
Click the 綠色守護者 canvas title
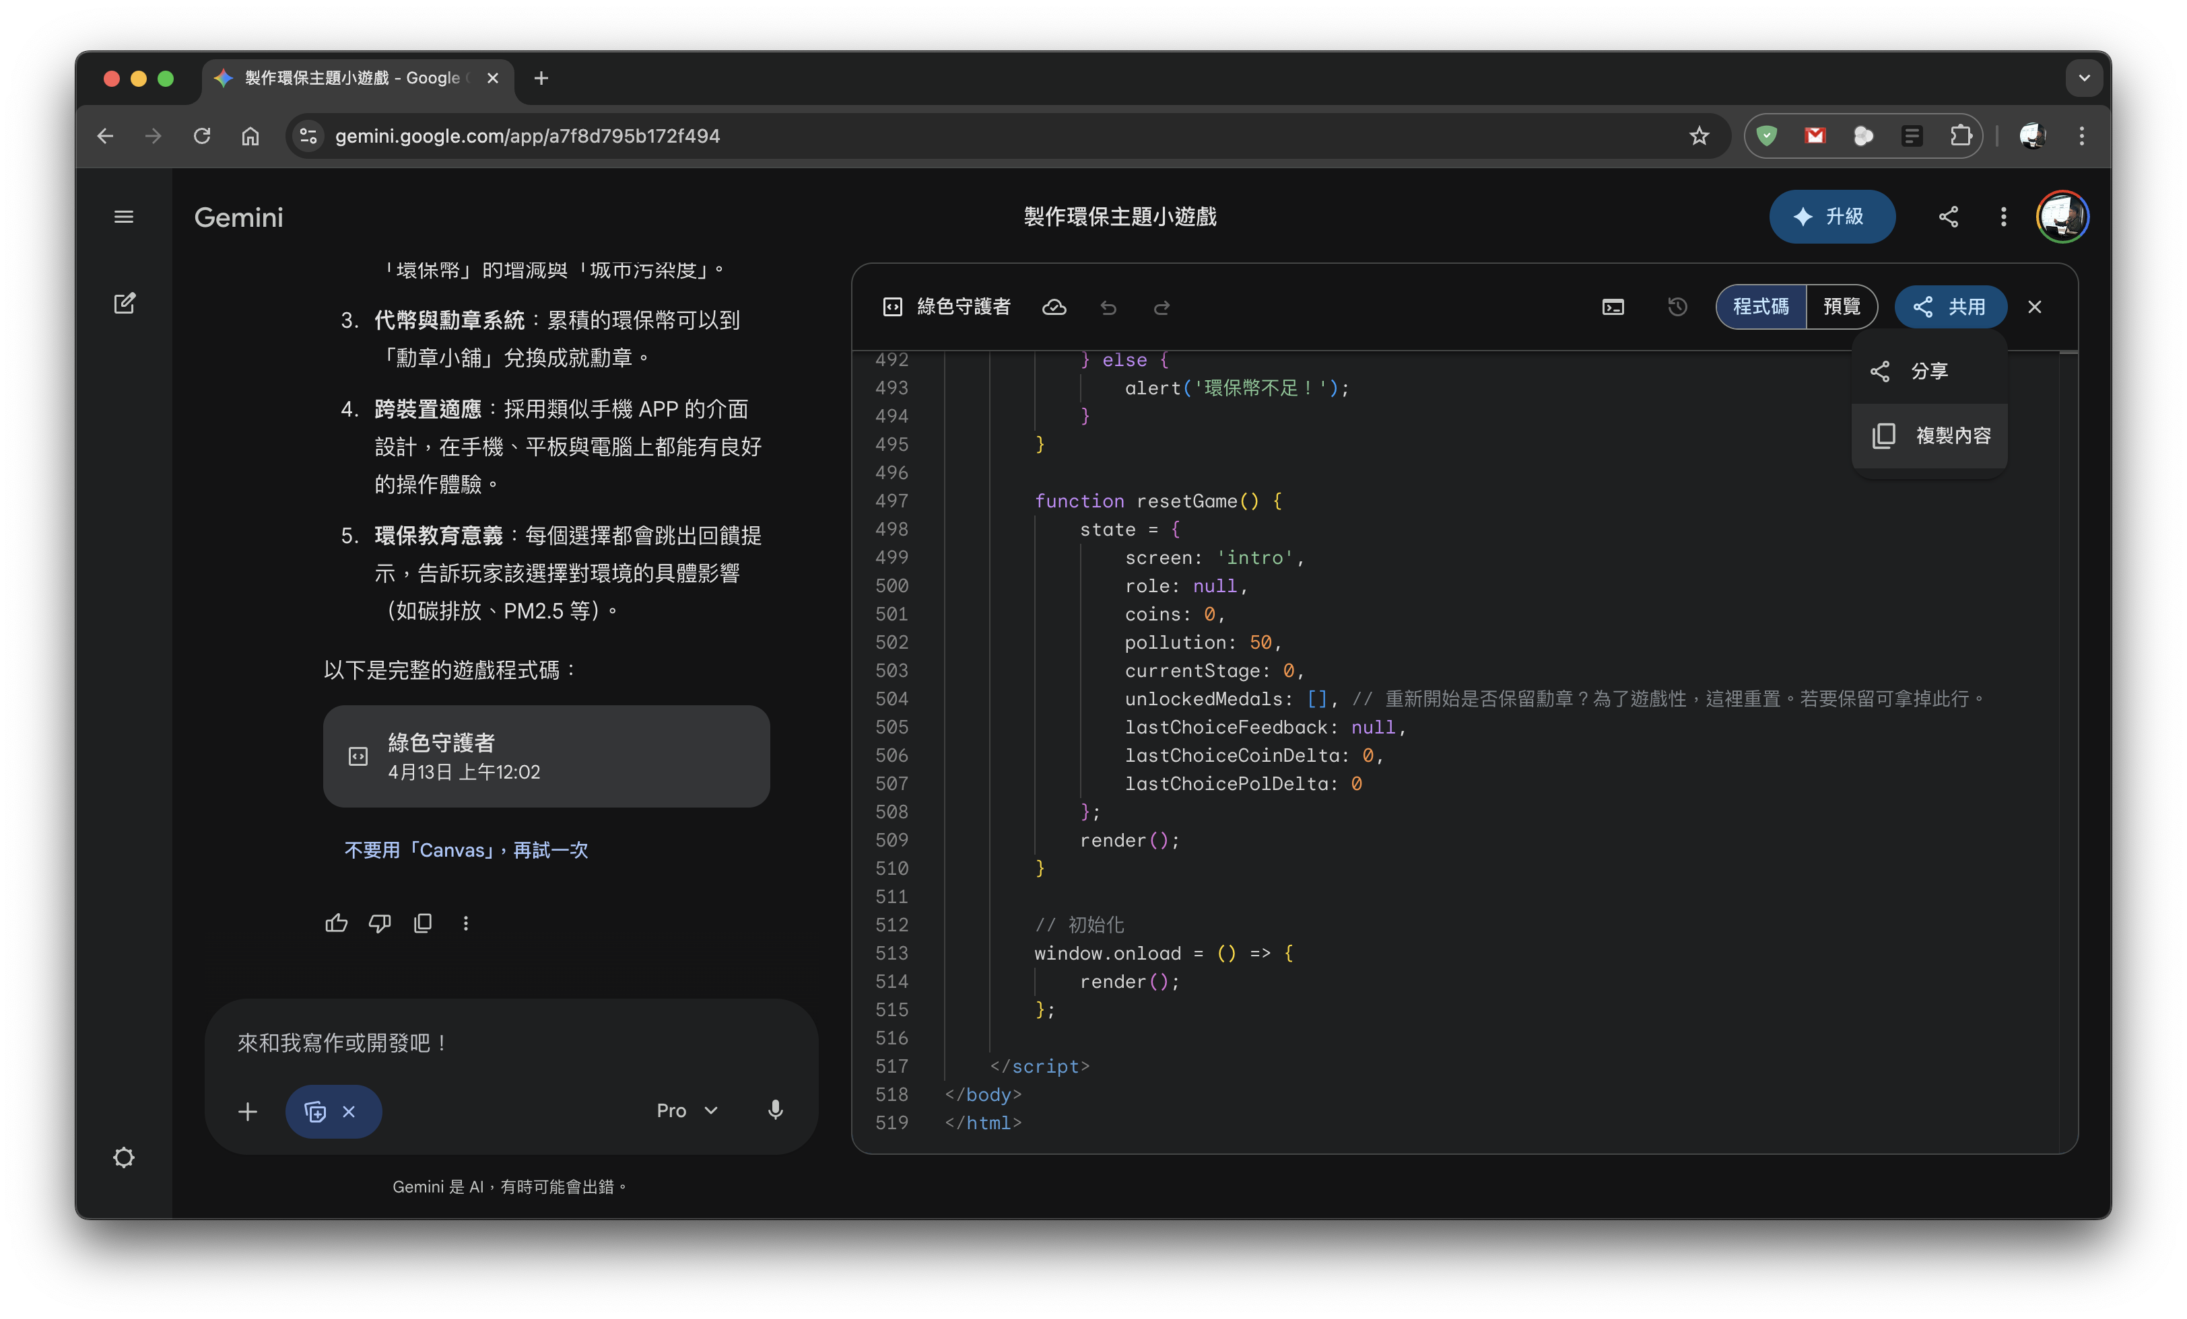point(963,307)
